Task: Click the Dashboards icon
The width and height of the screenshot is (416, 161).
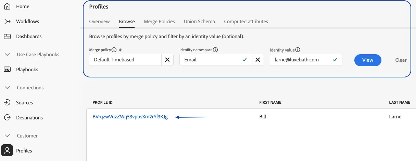Action: click(x=7, y=36)
